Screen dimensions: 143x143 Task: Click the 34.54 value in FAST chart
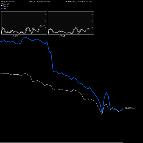tap(42, 26)
